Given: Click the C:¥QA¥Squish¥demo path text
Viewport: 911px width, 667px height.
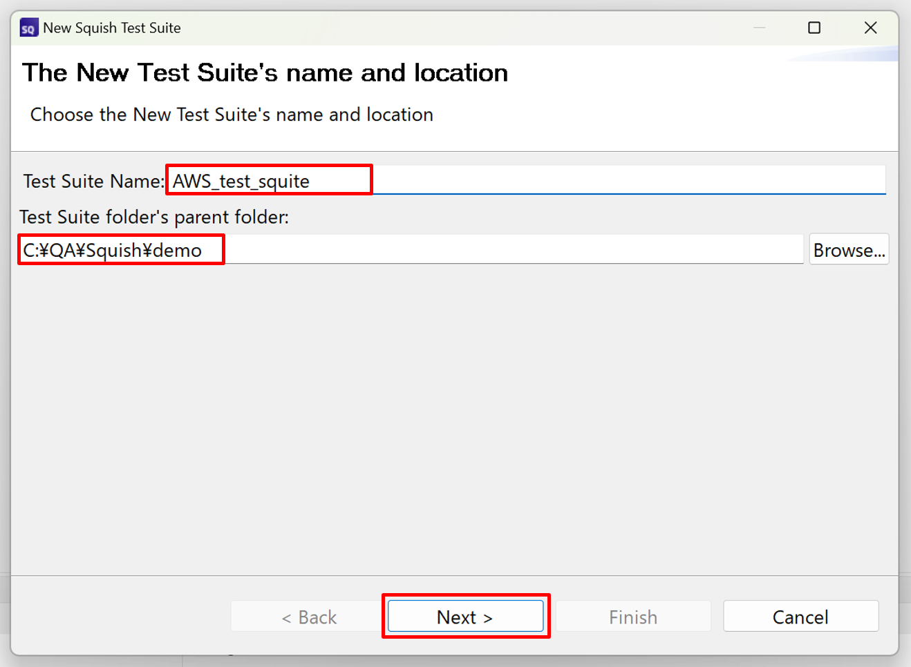Looking at the screenshot, I should pyautogui.click(x=113, y=250).
